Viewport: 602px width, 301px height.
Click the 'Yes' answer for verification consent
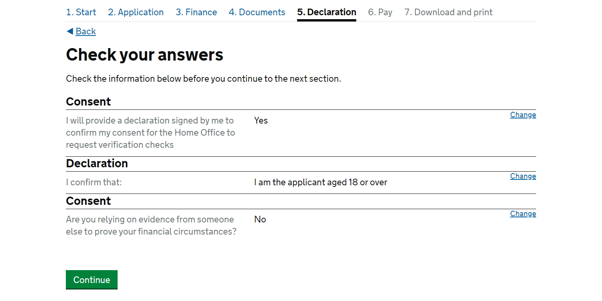pos(261,120)
